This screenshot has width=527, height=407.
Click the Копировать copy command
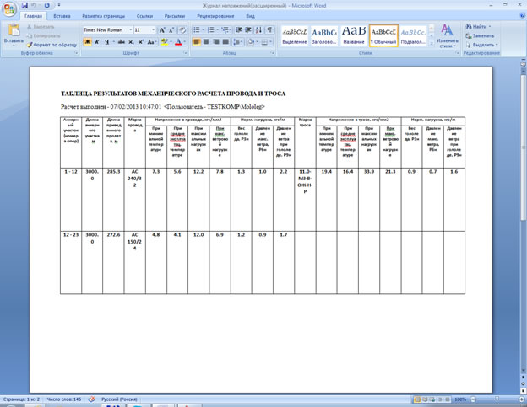(44, 35)
